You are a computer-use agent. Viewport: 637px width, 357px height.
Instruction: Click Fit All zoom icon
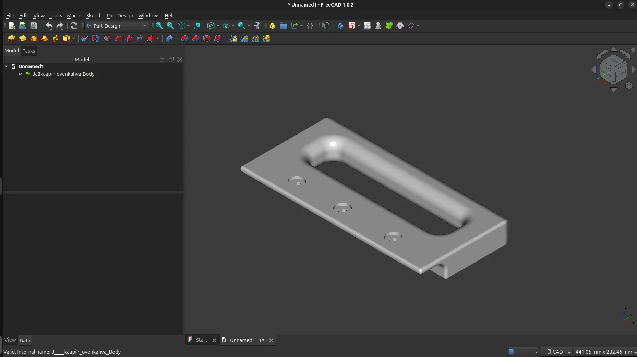(159, 26)
